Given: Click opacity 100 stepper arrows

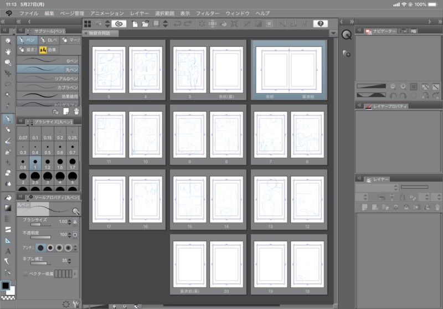Looking at the screenshot, I should coord(69,235).
